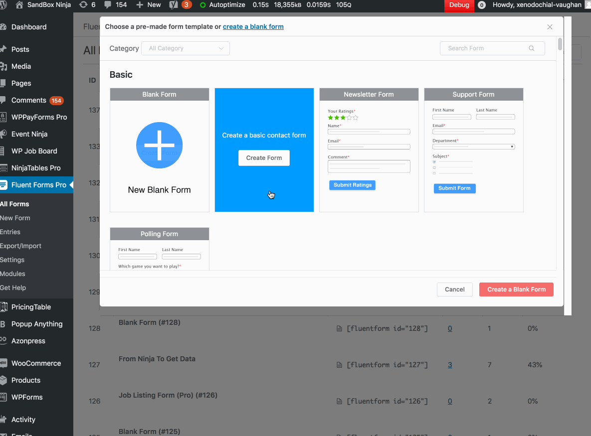
Task: Open the Media library icon in sidebar
Action: (7, 66)
